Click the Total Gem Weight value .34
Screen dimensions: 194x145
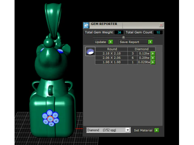pyautogui.click(x=119, y=32)
